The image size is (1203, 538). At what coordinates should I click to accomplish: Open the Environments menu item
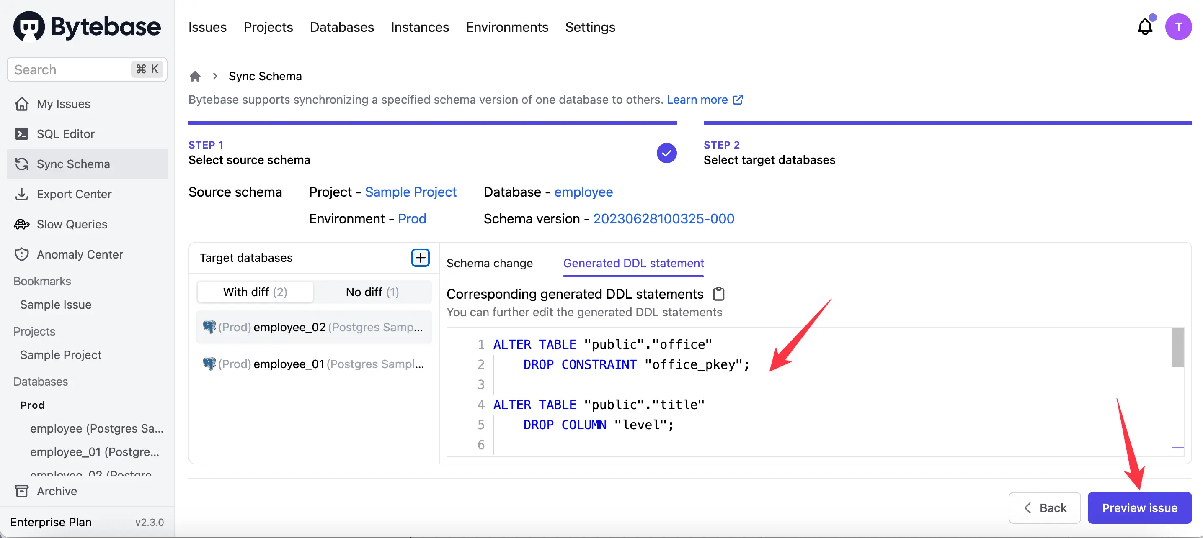point(507,27)
